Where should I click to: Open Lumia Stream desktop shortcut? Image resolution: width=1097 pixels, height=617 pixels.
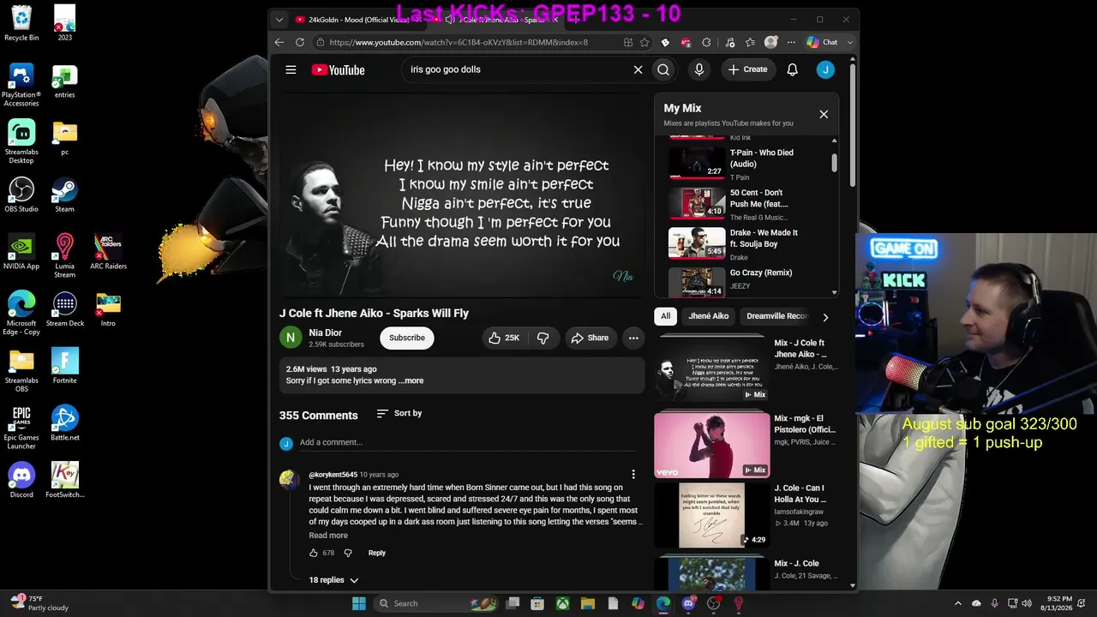[64, 255]
